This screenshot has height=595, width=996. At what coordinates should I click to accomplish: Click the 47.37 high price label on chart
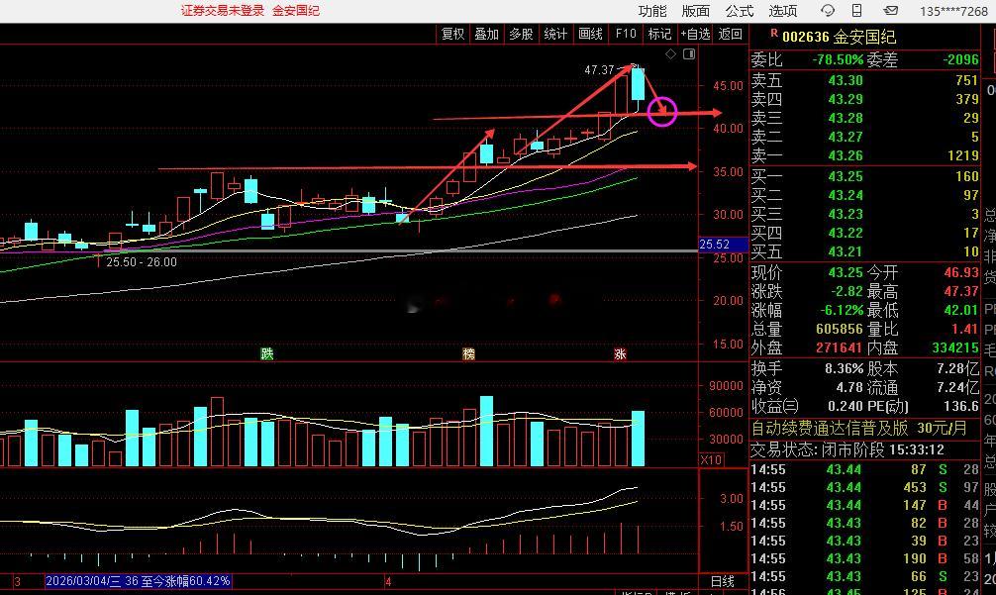(x=599, y=70)
